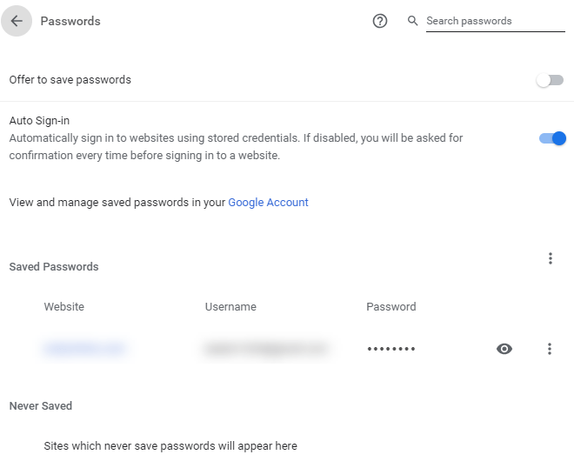Open the help question mark icon
Screen dimensions: 574x468
[x=379, y=21]
